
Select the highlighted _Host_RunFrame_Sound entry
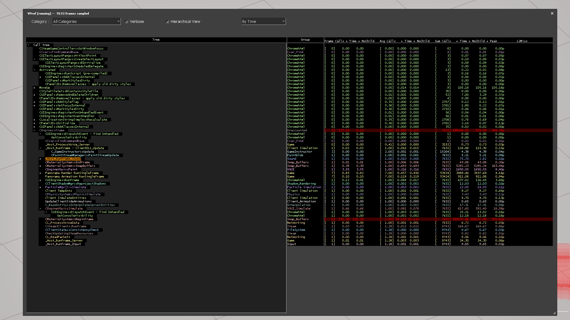tap(63, 159)
